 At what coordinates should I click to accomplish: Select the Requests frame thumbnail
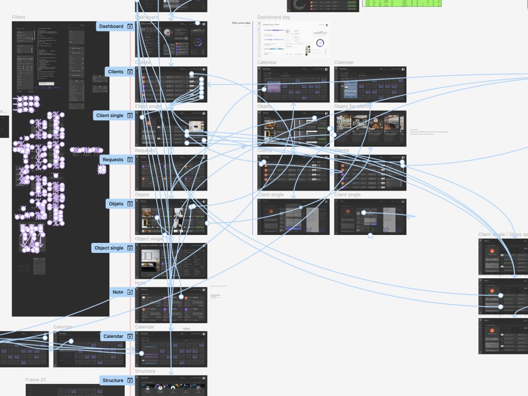171,173
